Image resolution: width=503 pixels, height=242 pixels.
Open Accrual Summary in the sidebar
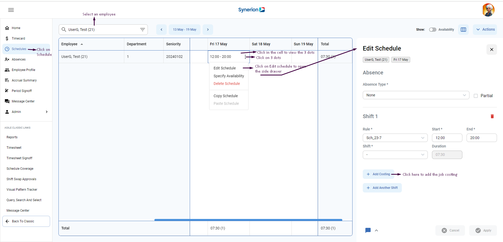(x=26, y=80)
